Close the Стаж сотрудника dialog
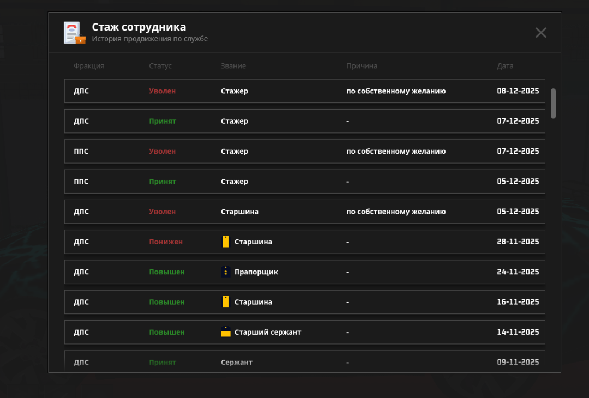The height and width of the screenshot is (398, 589). pos(540,32)
